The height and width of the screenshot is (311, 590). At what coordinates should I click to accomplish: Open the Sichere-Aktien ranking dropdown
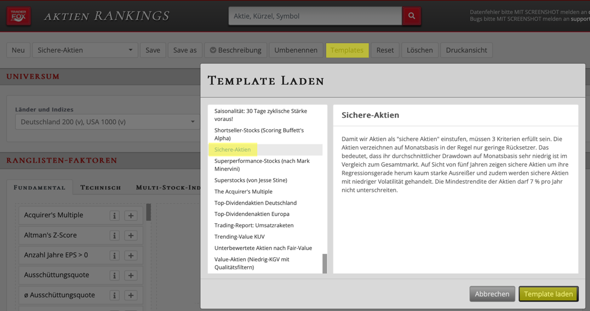(85, 50)
